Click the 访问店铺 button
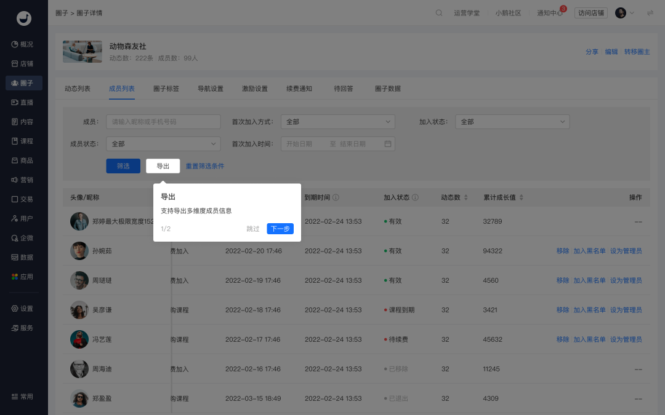665x415 pixels. pos(590,13)
